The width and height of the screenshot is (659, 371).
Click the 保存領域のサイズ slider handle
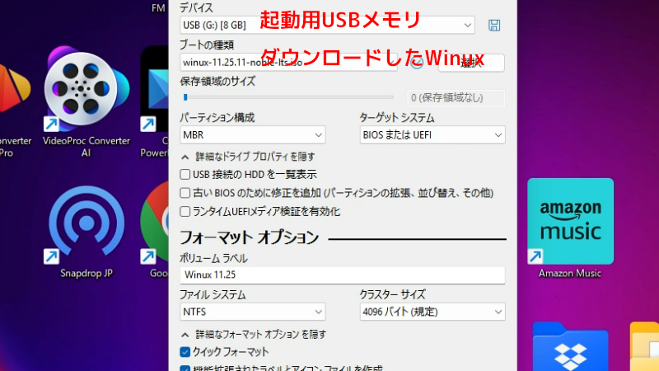coord(185,97)
